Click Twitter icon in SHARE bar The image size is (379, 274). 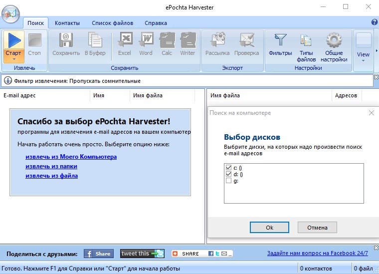217,254
